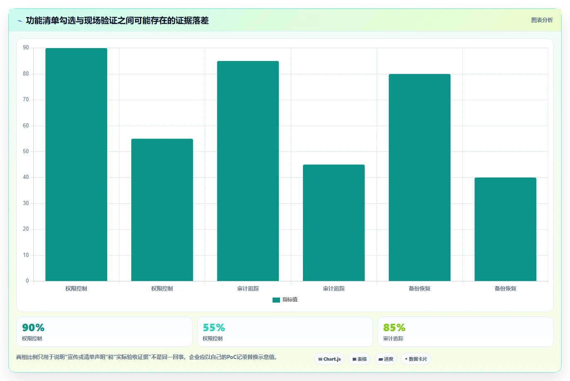This screenshot has width=570, height=381.
Task: Click the 审计追踪 bar with value 85
Action: pos(248,171)
